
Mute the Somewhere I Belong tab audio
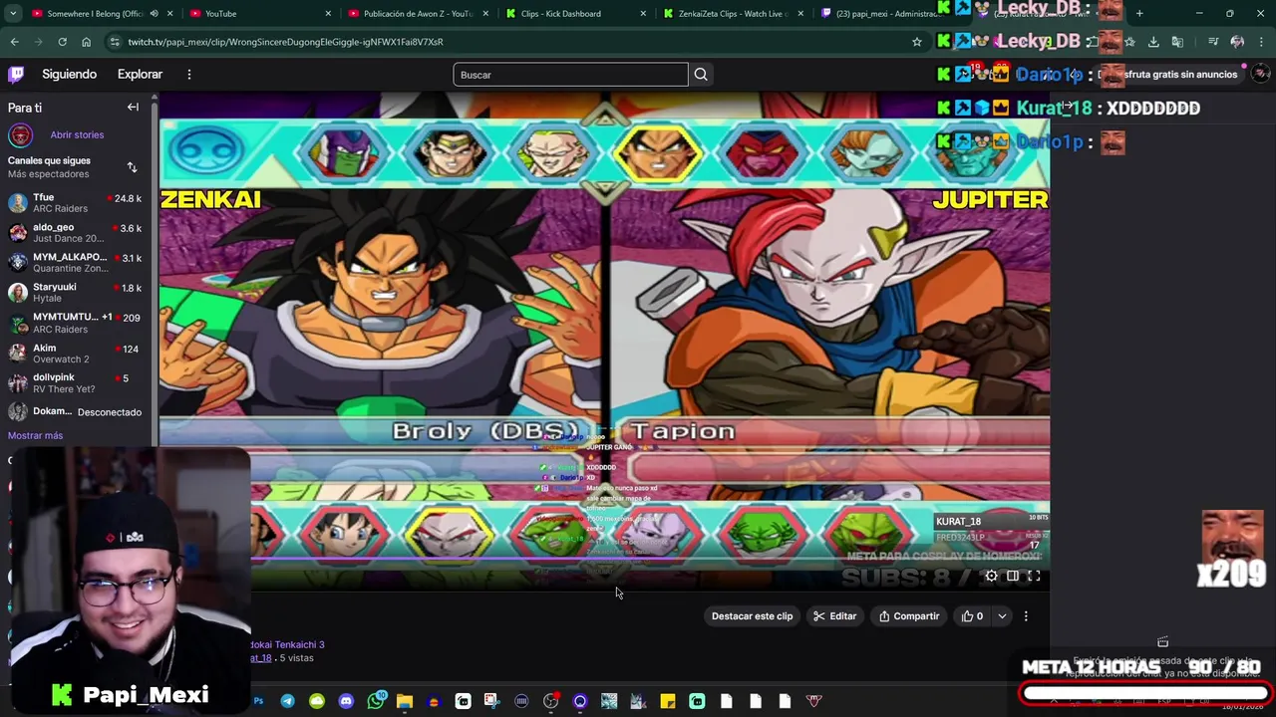click(154, 14)
